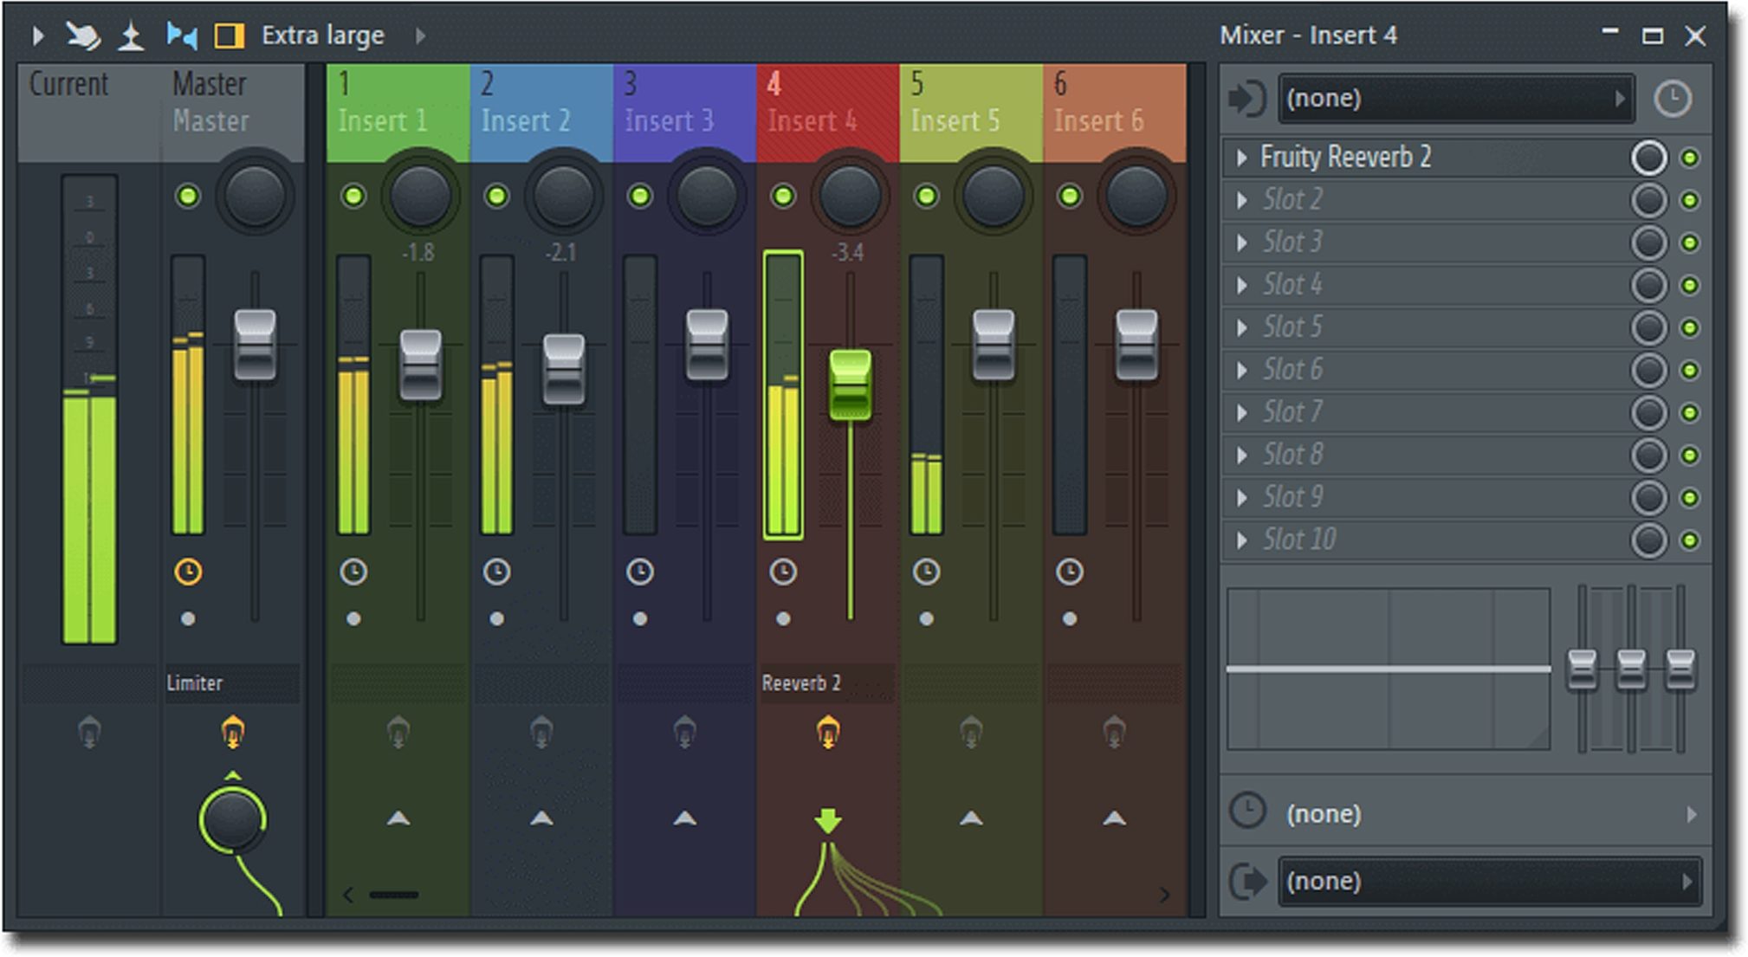Toggle Slot 5 enable LED

coord(1690,327)
